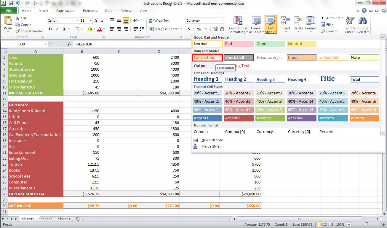Select column D header
Image resolution: width=387 pixels, height=228 pixels.
159,52
